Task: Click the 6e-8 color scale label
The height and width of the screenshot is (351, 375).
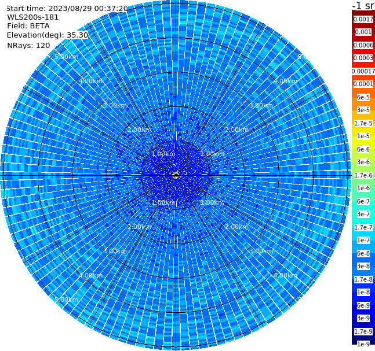Action: coord(363,253)
